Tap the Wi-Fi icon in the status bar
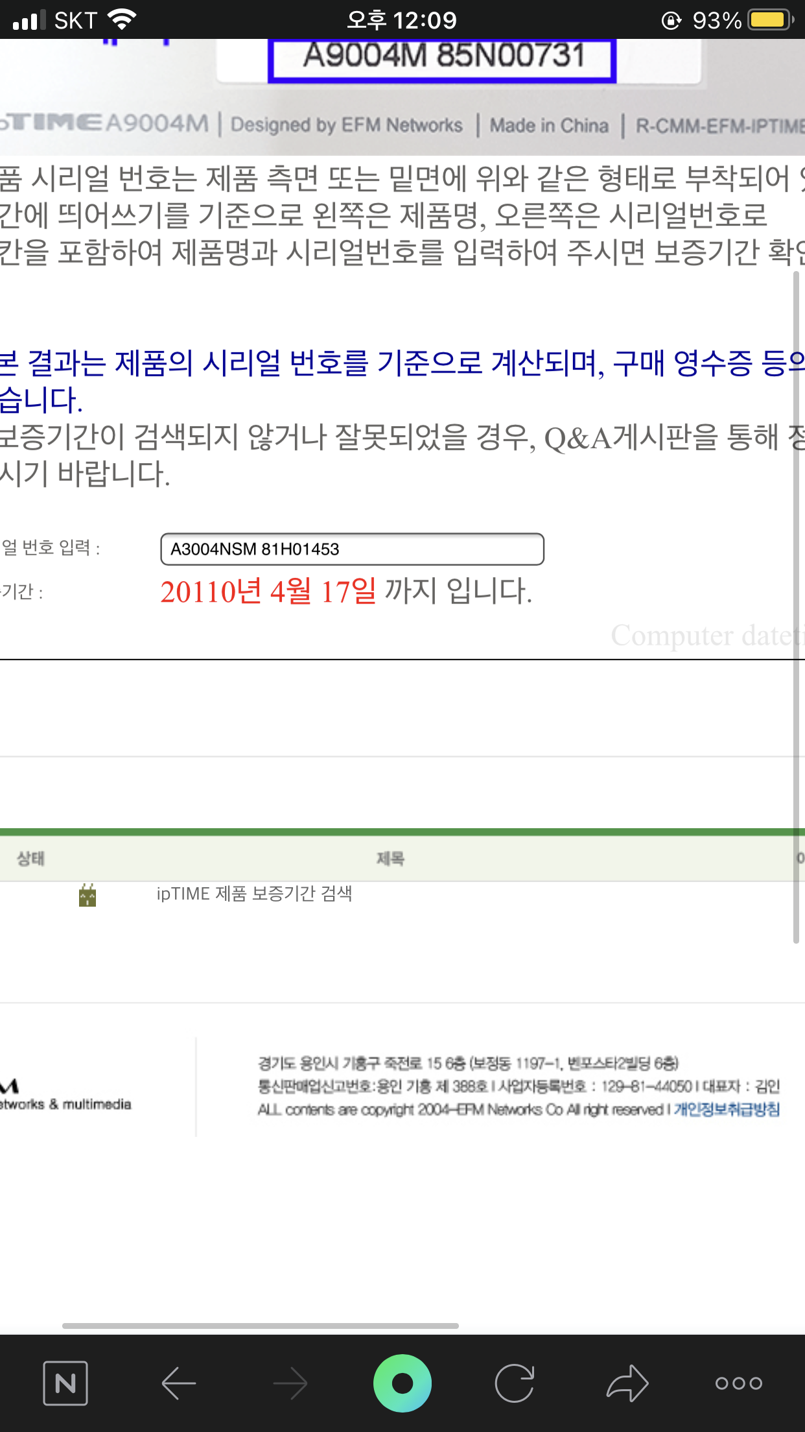Screen dimensions: 805x1432 (122, 19)
